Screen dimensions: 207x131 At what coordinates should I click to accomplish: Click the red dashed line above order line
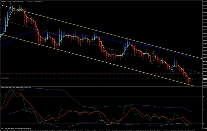tap(101, 74)
